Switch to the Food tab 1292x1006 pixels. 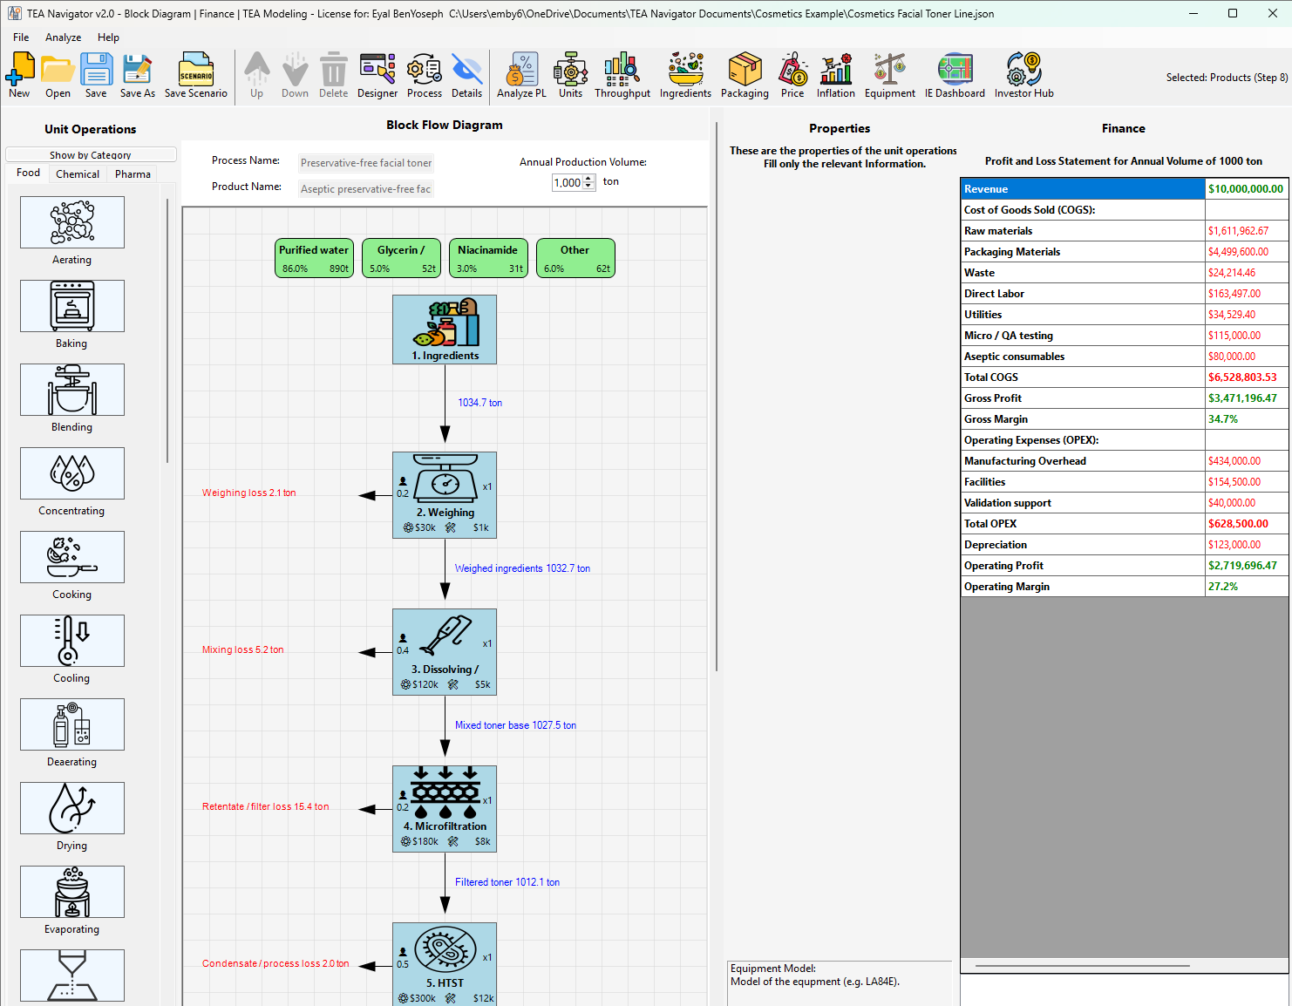tap(28, 173)
